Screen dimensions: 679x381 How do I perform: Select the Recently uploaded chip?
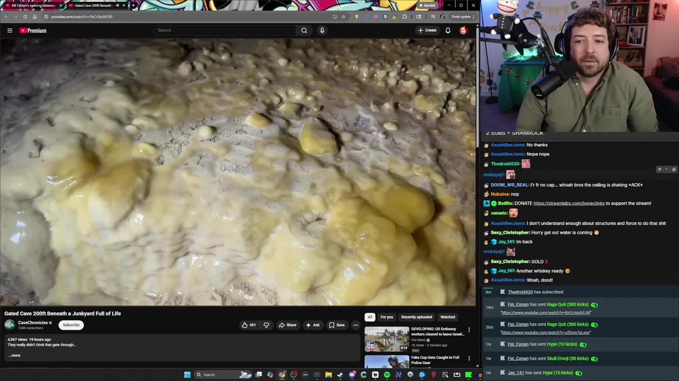(416, 317)
